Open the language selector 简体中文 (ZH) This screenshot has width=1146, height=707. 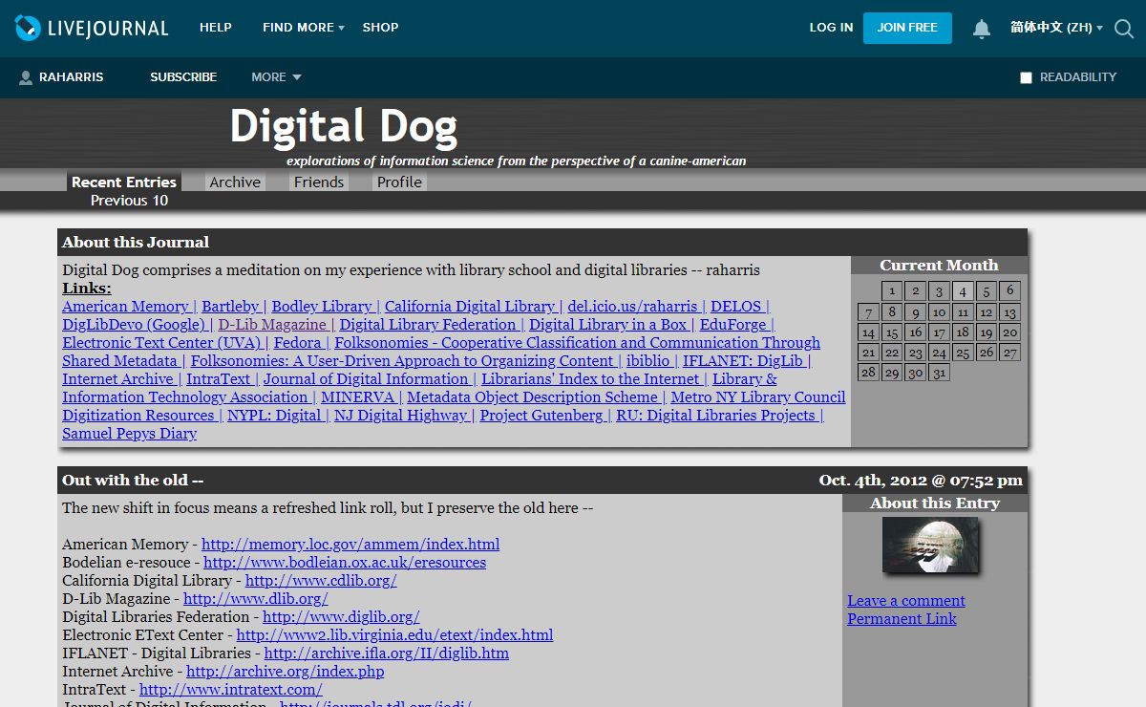click(1056, 28)
